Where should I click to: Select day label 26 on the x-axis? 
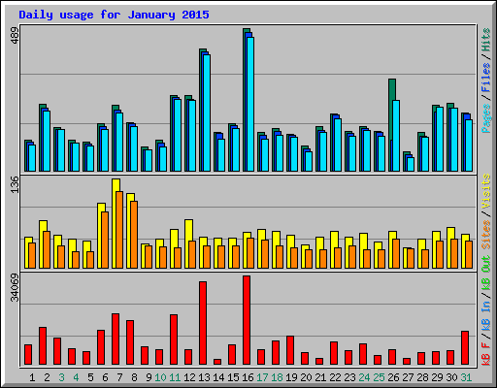click(x=393, y=377)
